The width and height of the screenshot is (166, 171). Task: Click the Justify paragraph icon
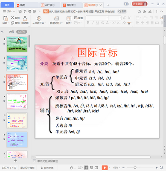click(152, 23)
